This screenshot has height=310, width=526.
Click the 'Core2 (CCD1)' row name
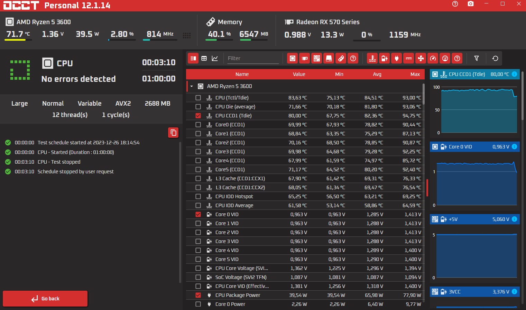click(230, 143)
